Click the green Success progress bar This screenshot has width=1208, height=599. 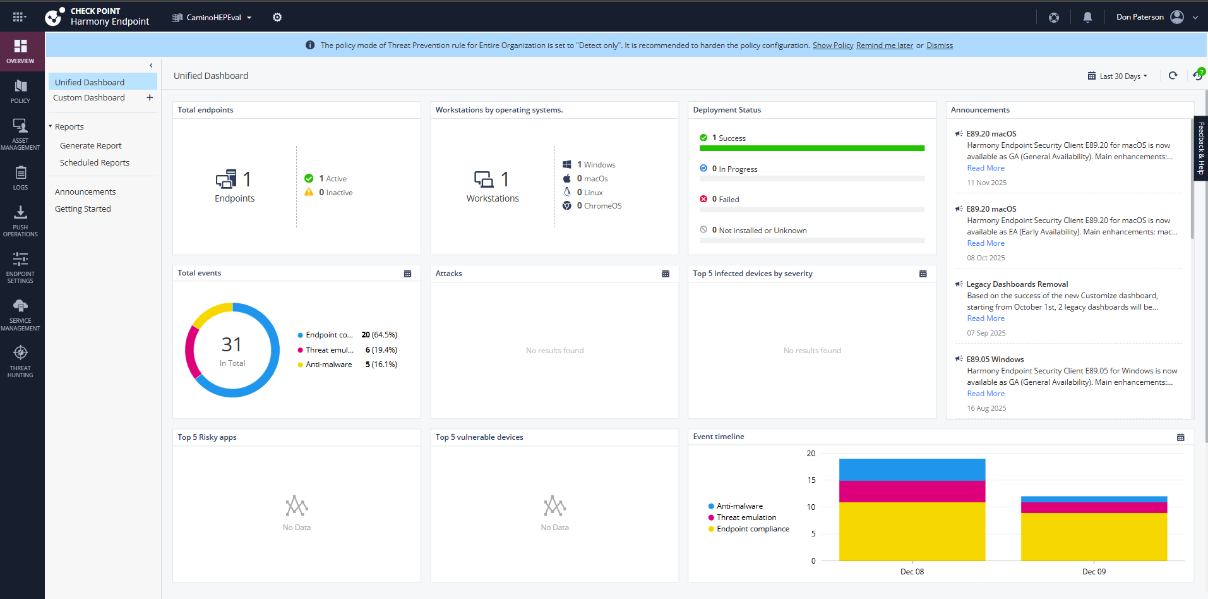coord(812,148)
